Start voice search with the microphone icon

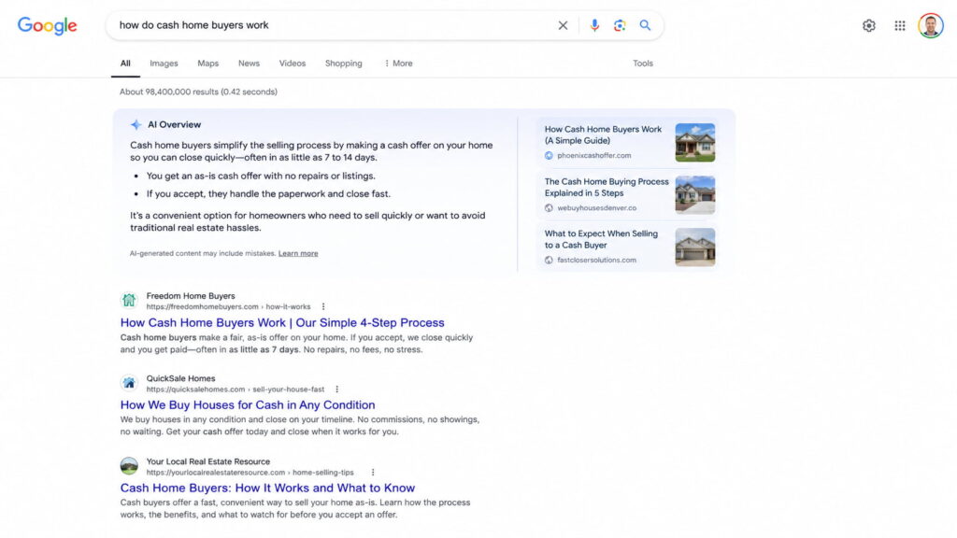pos(594,25)
